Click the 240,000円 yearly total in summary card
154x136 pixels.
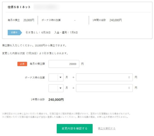[116, 20]
